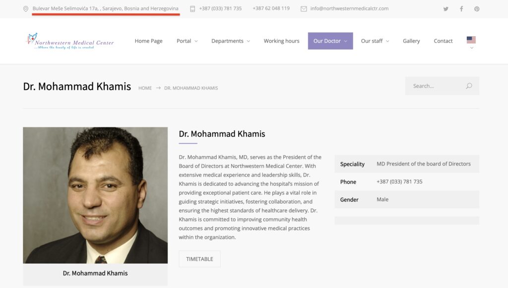Go to Working hours page
The height and width of the screenshot is (288, 508).
click(281, 41)
